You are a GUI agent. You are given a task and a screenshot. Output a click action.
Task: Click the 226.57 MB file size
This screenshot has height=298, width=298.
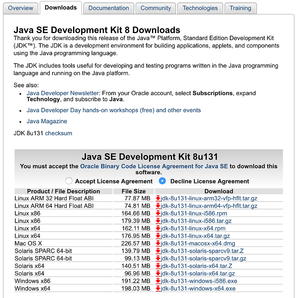point(136,243)
